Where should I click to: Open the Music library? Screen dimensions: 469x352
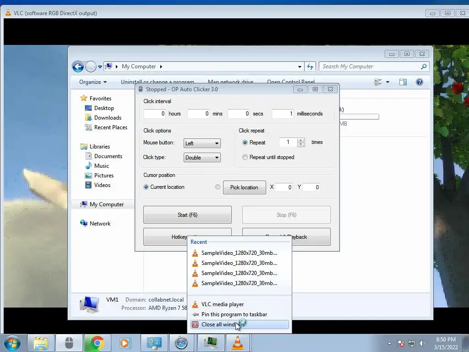click(101, 166)
